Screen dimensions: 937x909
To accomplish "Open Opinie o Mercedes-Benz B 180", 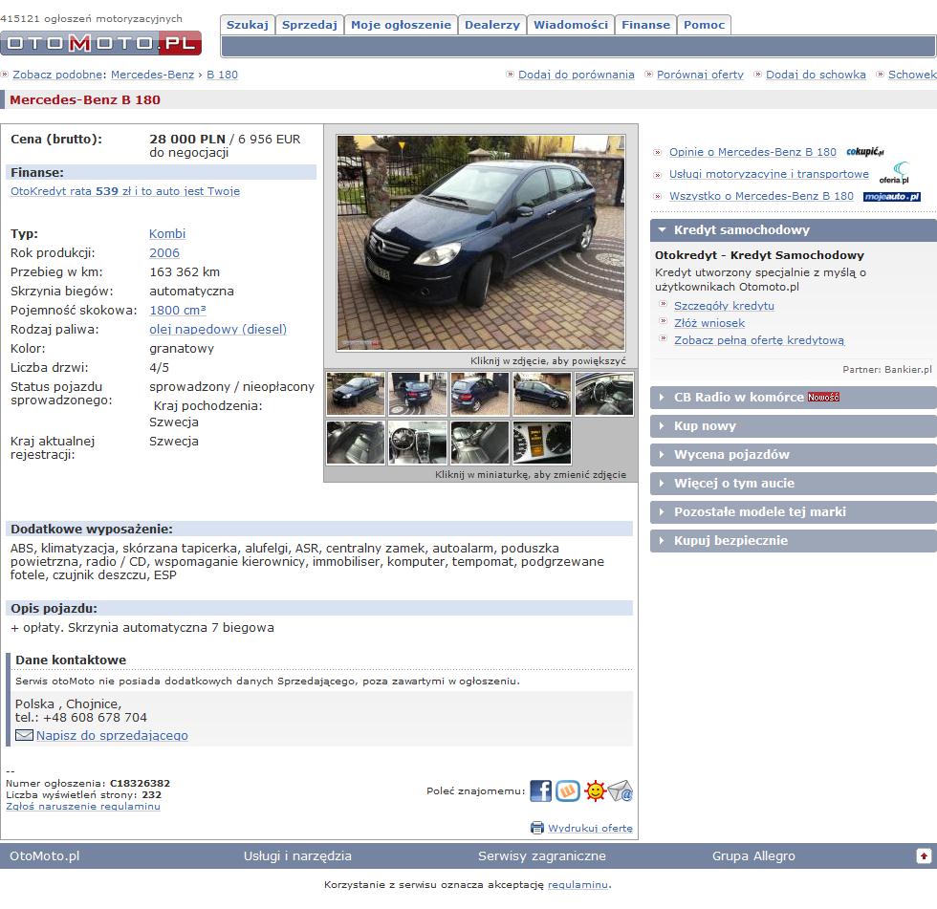I will pyautogui.click(x=753, y=152).
